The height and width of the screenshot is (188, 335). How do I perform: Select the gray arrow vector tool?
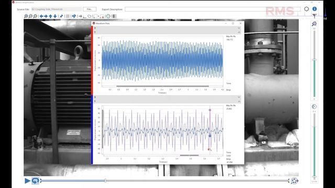click(x=80, y=16)
